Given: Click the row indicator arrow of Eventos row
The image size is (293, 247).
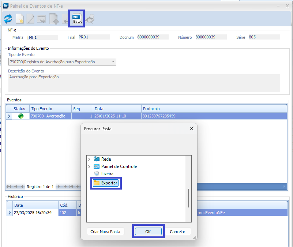Looking at the screenshot, I should click(9, 116).
